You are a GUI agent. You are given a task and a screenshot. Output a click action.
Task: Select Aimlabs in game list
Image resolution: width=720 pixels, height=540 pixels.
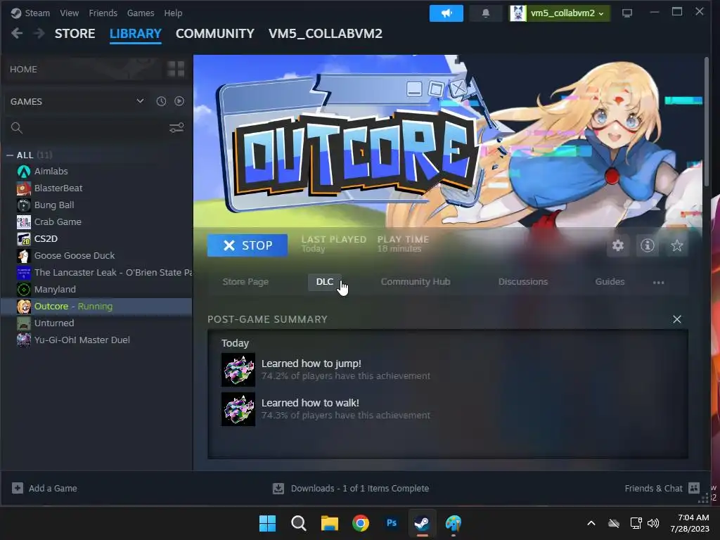coord(51,172)
